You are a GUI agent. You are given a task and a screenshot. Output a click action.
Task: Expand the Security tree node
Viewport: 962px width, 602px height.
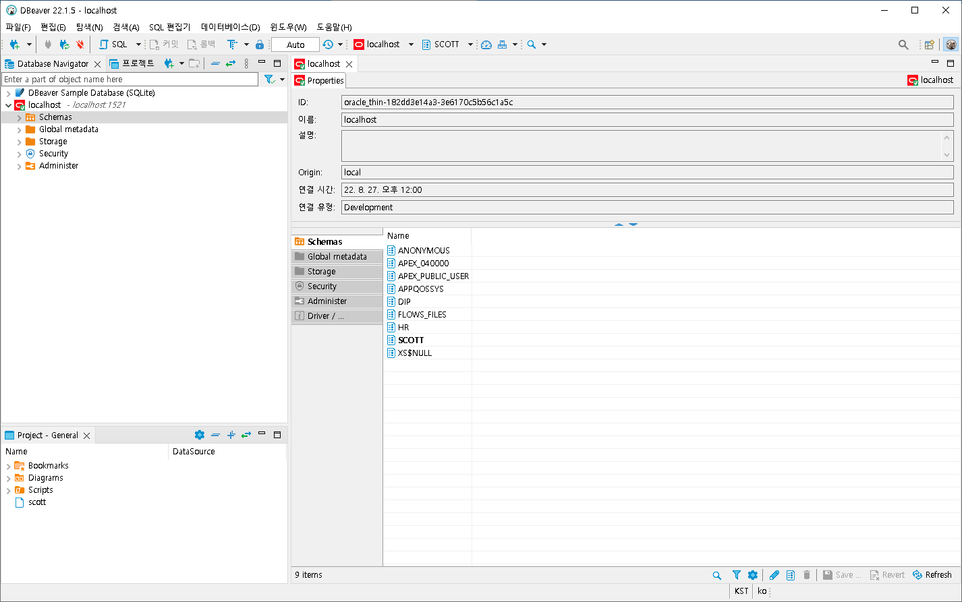point(20,154)
